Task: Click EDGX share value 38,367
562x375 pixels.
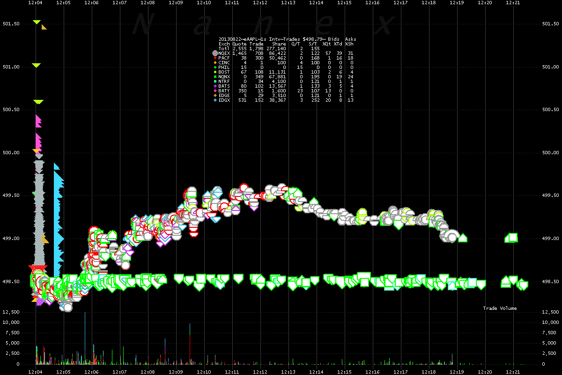Action: (x=277, y=100)
